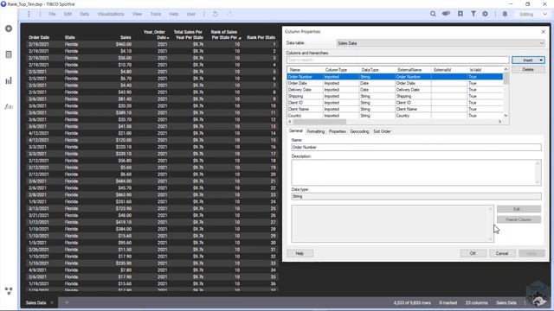The width and height of the screenshot is (554, 311).
Task: Open the File menu
Action: (x=52, y=14)
